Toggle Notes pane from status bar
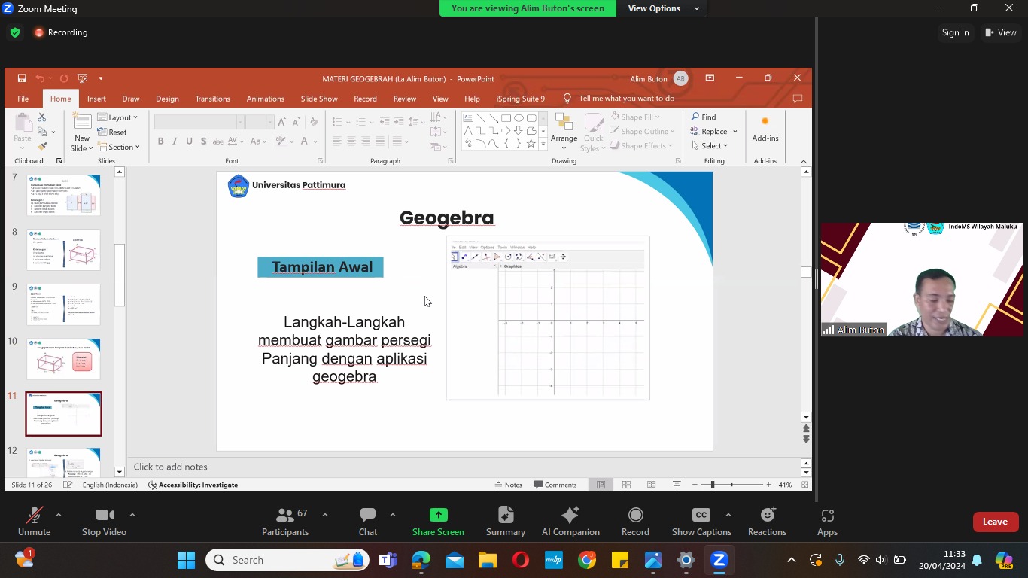The image size is (1028, 578). tap(509, 485)
